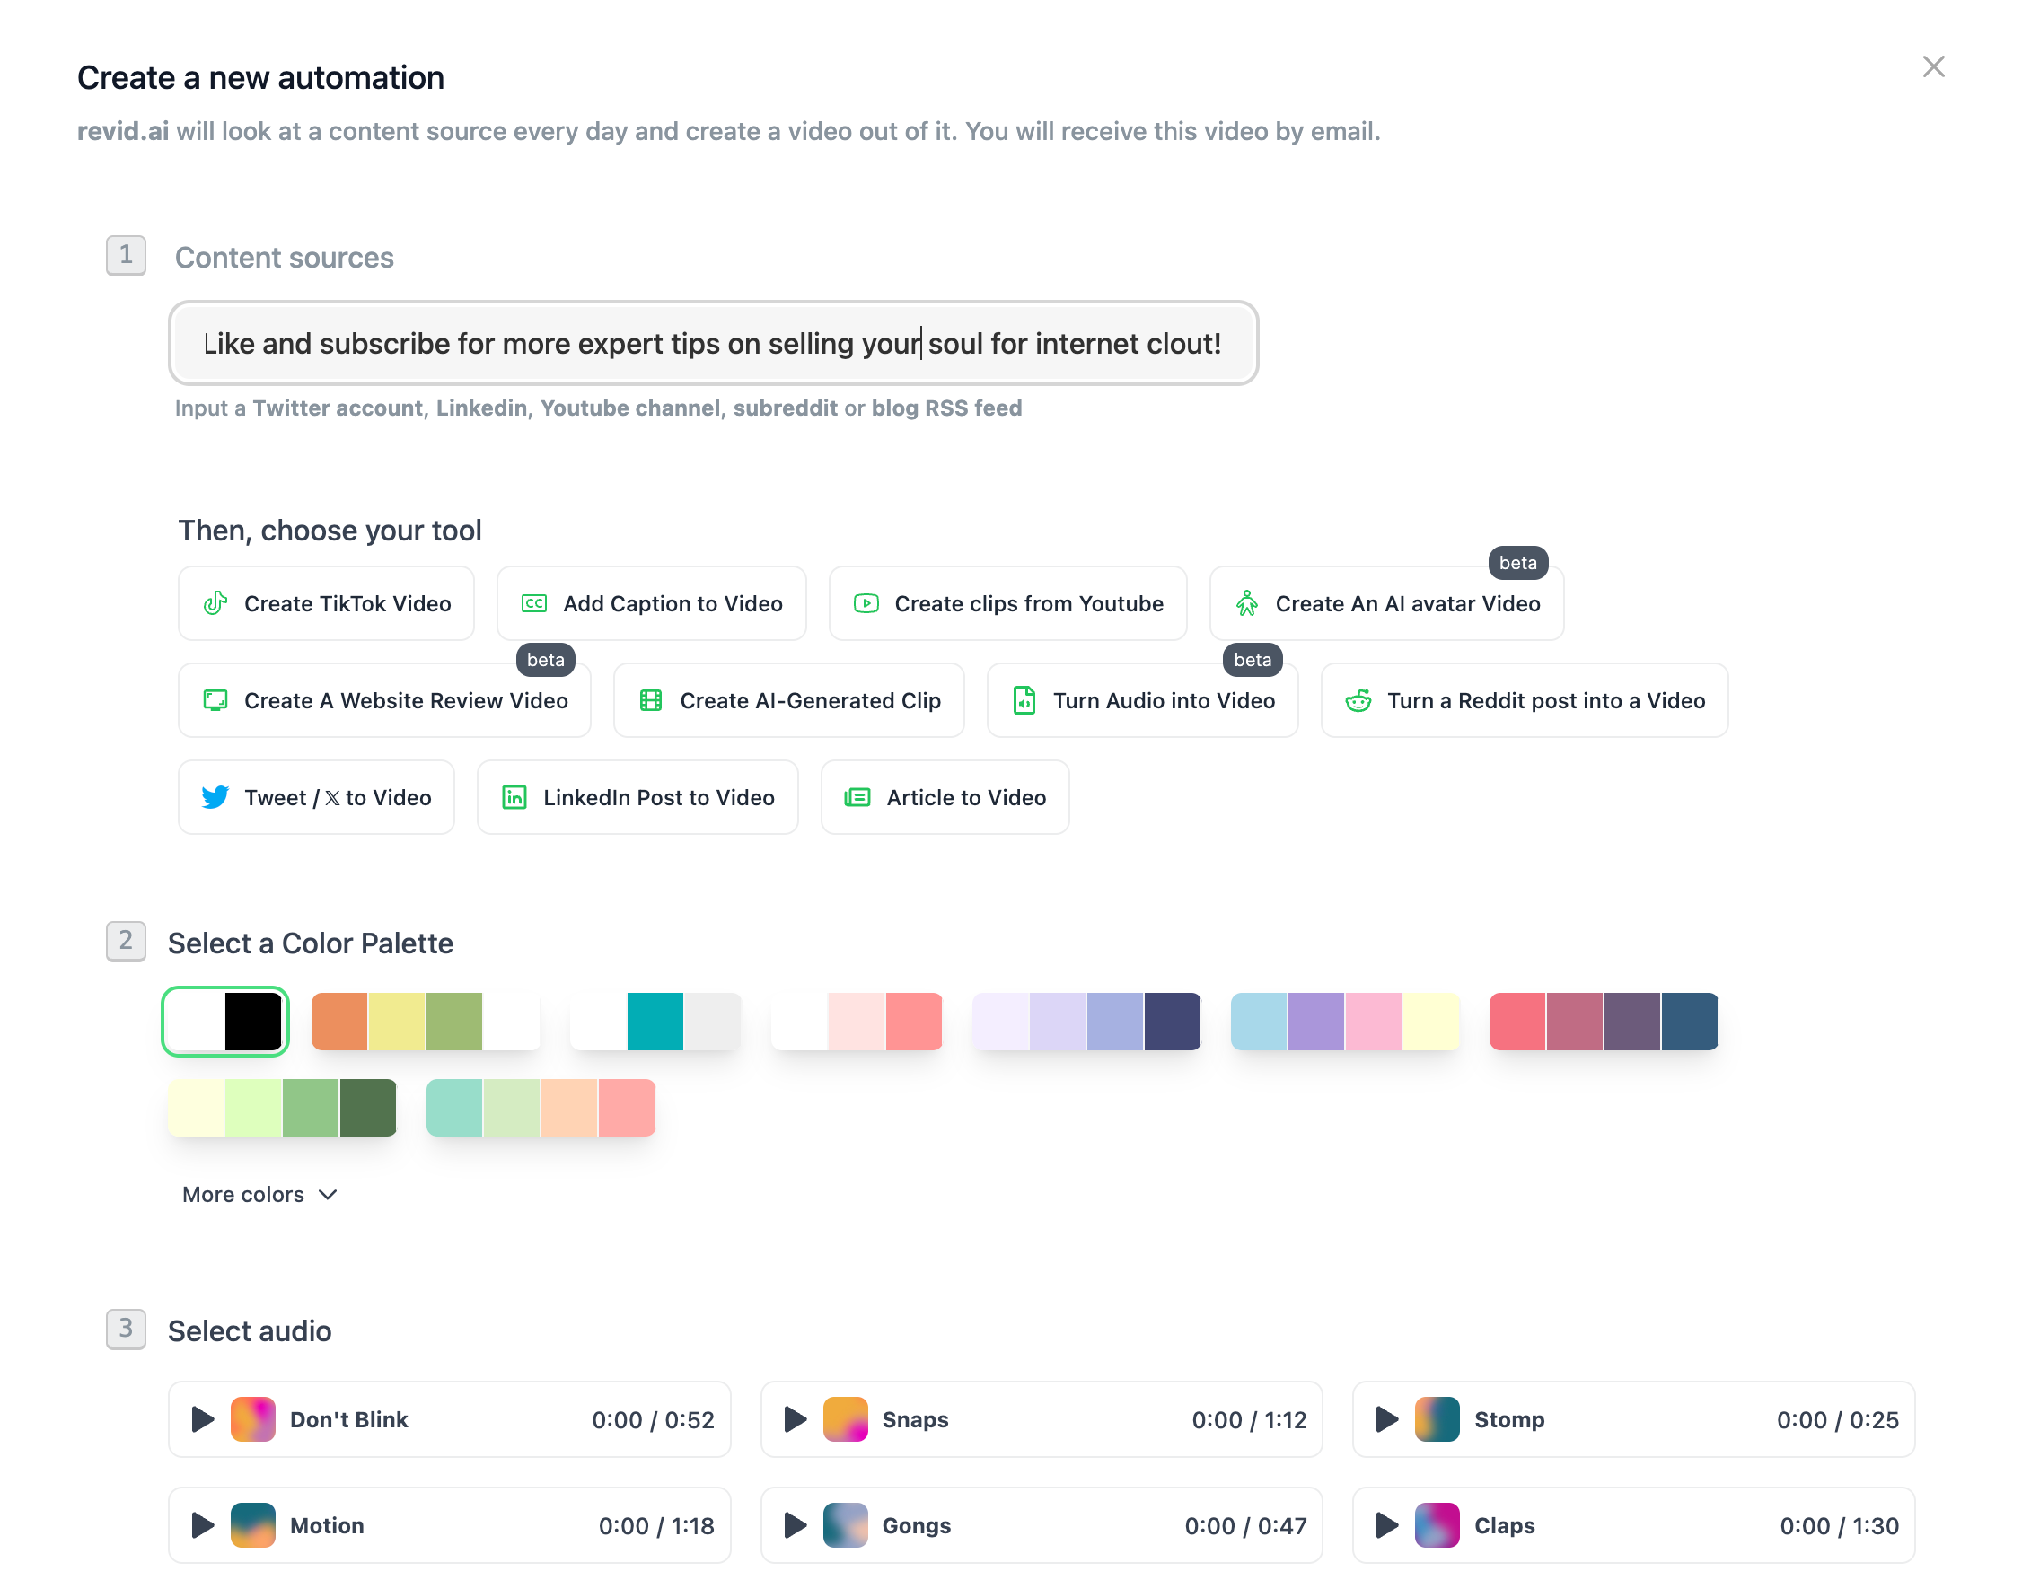Select Article to Video

pyautogui.click(x=945, y=797)
